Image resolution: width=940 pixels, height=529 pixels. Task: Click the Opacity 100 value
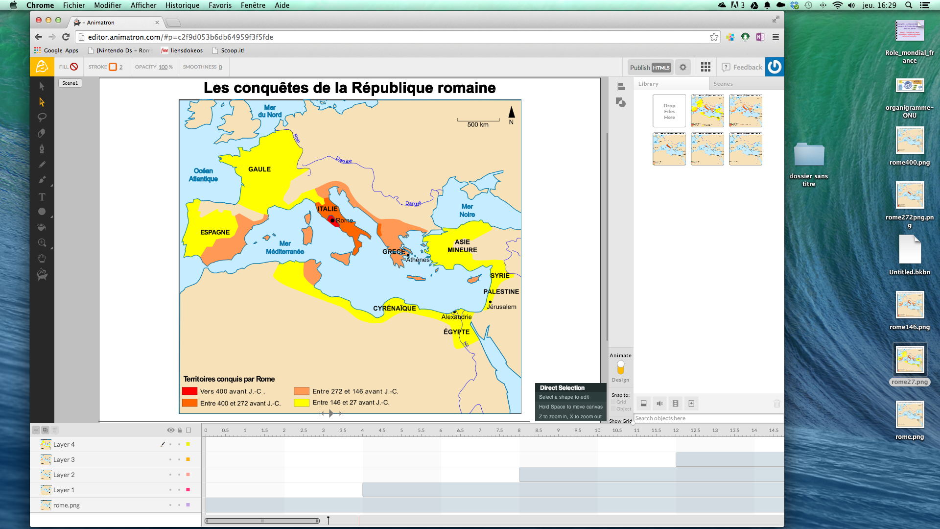[163, 67]
